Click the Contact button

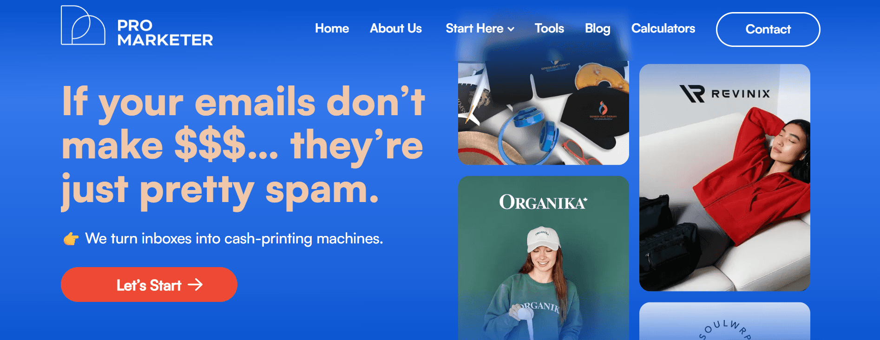tap(768, 29)
